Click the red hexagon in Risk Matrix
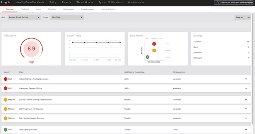The width and height of the screenshot is (255, 134). point(154,44)
